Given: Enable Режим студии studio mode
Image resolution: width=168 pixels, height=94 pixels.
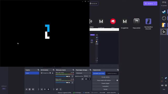Looking at the screenshot, I should coord(106,83).
